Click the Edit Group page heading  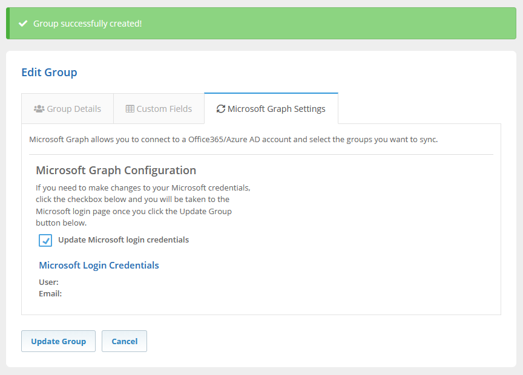[49, 73]
